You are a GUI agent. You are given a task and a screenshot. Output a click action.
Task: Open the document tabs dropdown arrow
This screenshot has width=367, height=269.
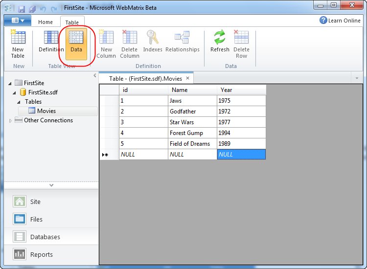coord(357,78)
